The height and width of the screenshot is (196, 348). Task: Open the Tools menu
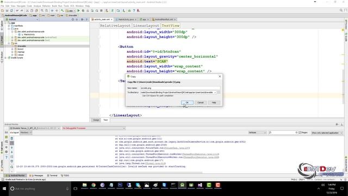click(x=66, y=6)
